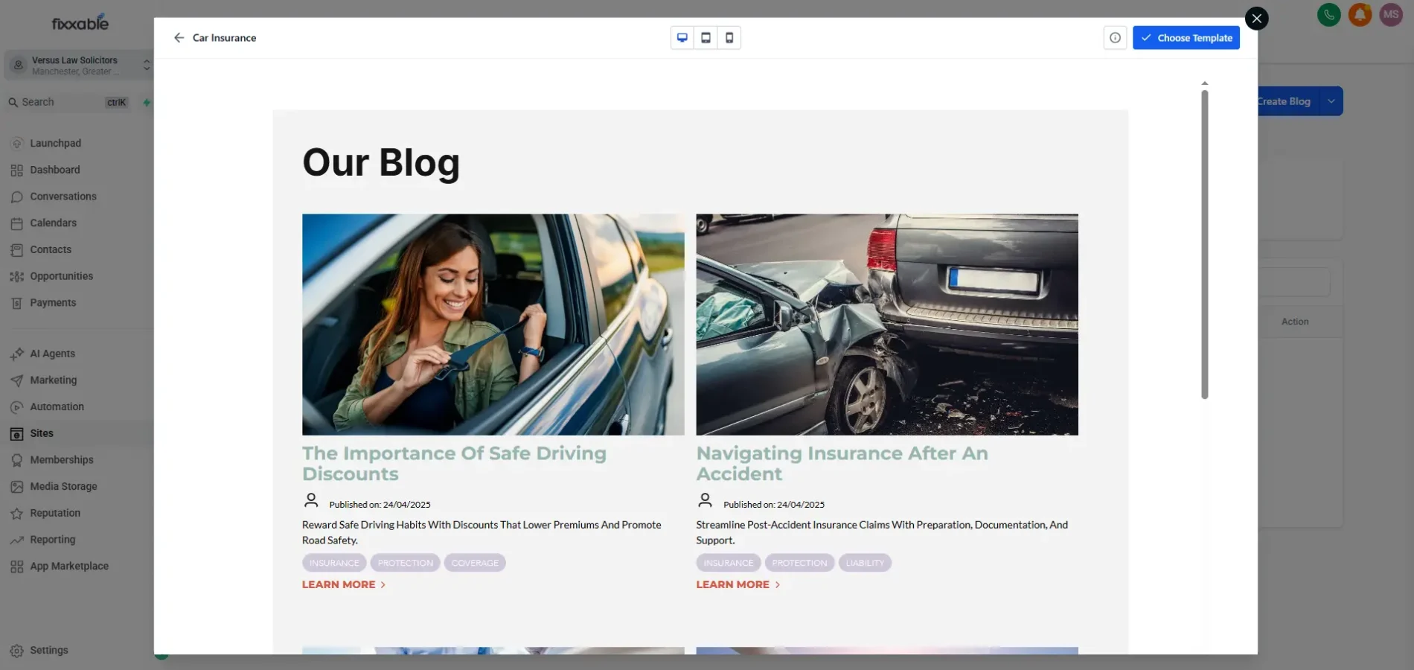Switch preview to desktop view

tap(682, 37)
